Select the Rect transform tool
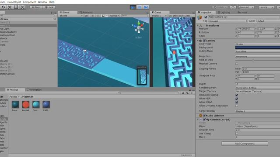 click(x=16, y=7)
